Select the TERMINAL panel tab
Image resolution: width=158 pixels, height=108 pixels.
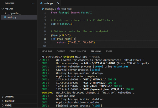[96, 51]
